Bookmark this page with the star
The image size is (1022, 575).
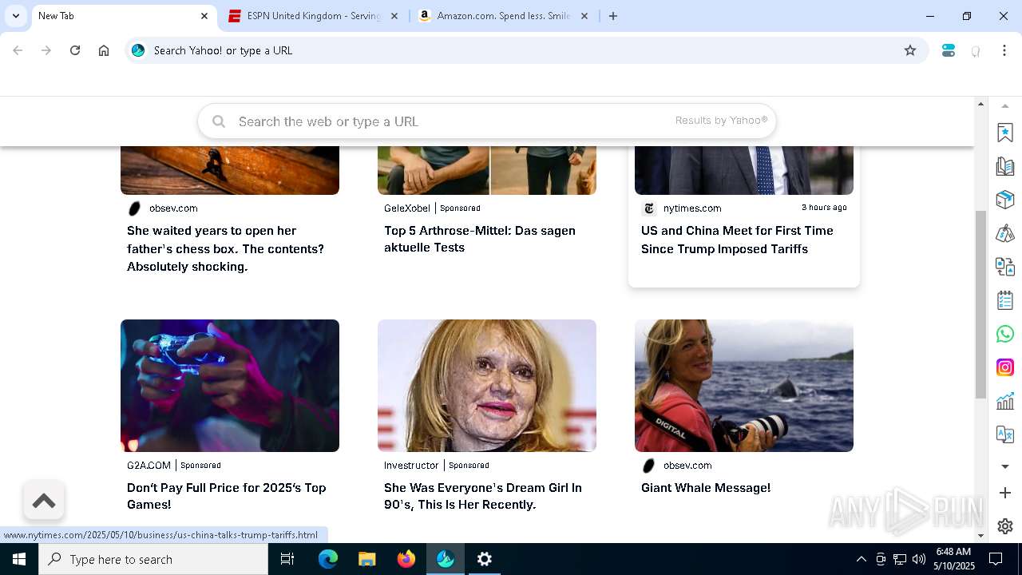910,50
